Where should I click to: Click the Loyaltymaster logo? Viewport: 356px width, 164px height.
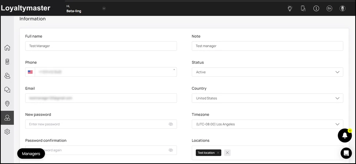pyautogui.click(x=26, y=8)
